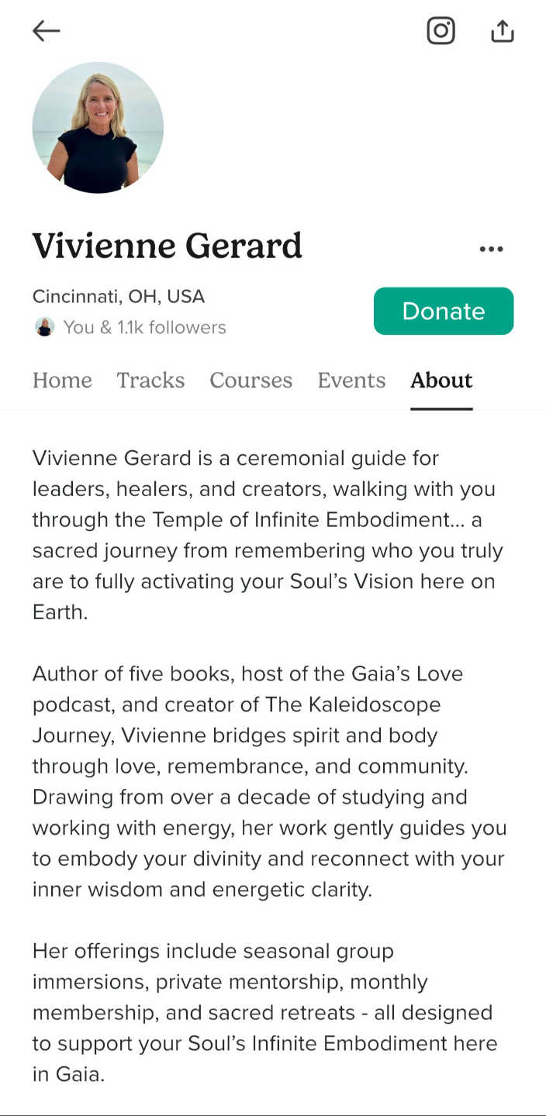Tap the small follower avatar beside followers count
The width and height of the screenshot is (546, 1116).
44,327
